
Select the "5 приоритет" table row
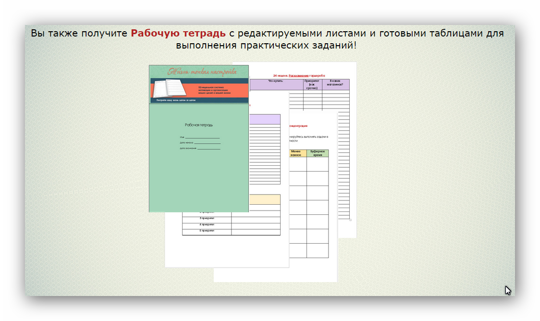(207, 231)
